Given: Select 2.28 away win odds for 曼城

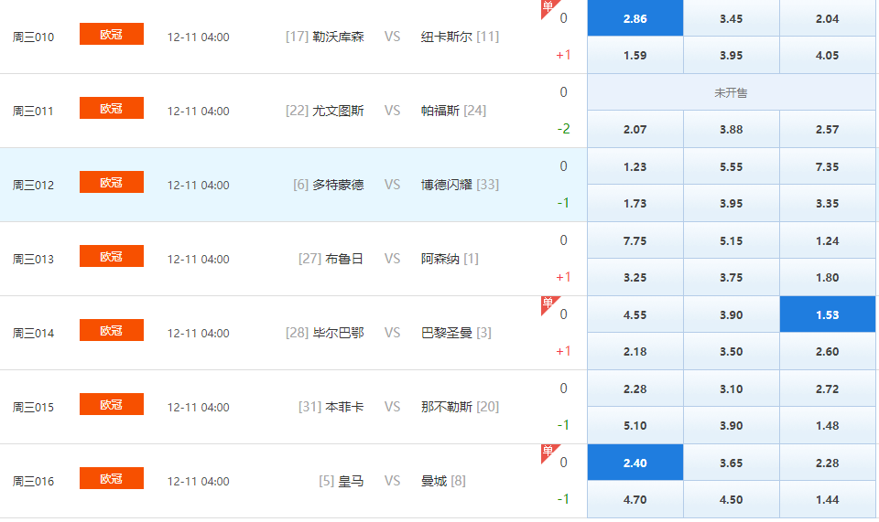Looking at the screenshot, I should point(827,463).
